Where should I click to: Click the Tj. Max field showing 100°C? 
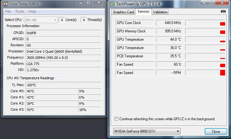tap(64, 85)
